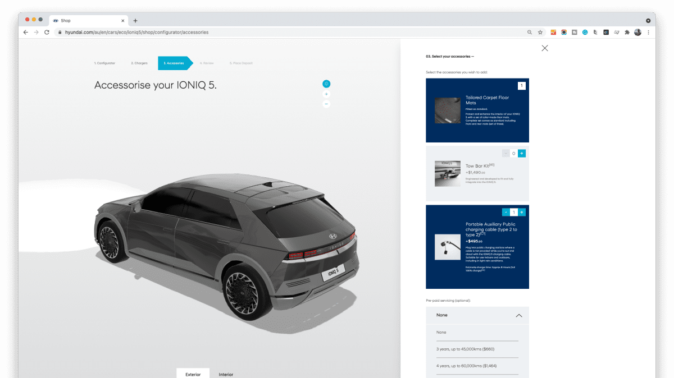Go to step 4 Review
Image resolution: width=674 pixels, height=378 pixels.
(207, 63)
